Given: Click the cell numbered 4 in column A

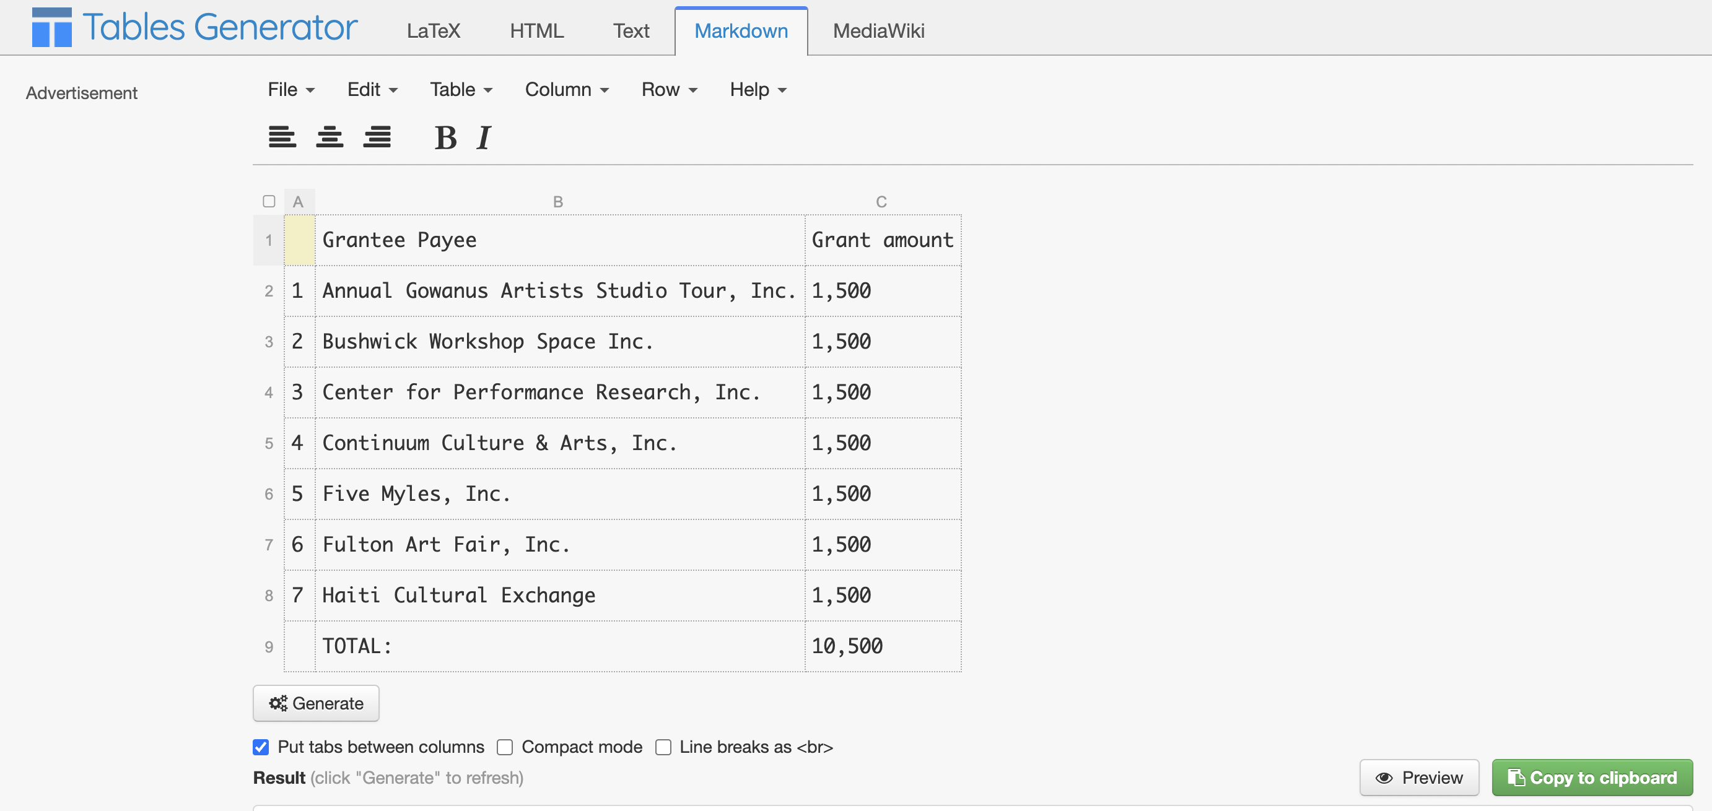Looking at the screenshot, I should (x=300, y=444).
